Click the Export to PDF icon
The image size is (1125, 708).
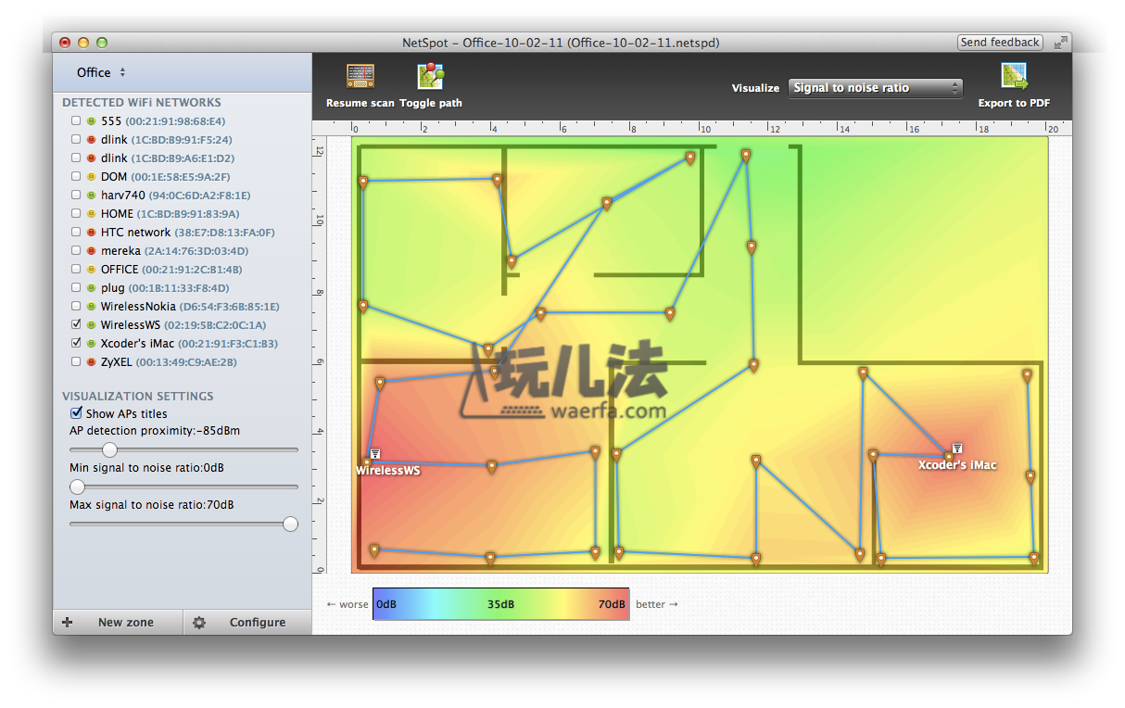coord(1014,77)
